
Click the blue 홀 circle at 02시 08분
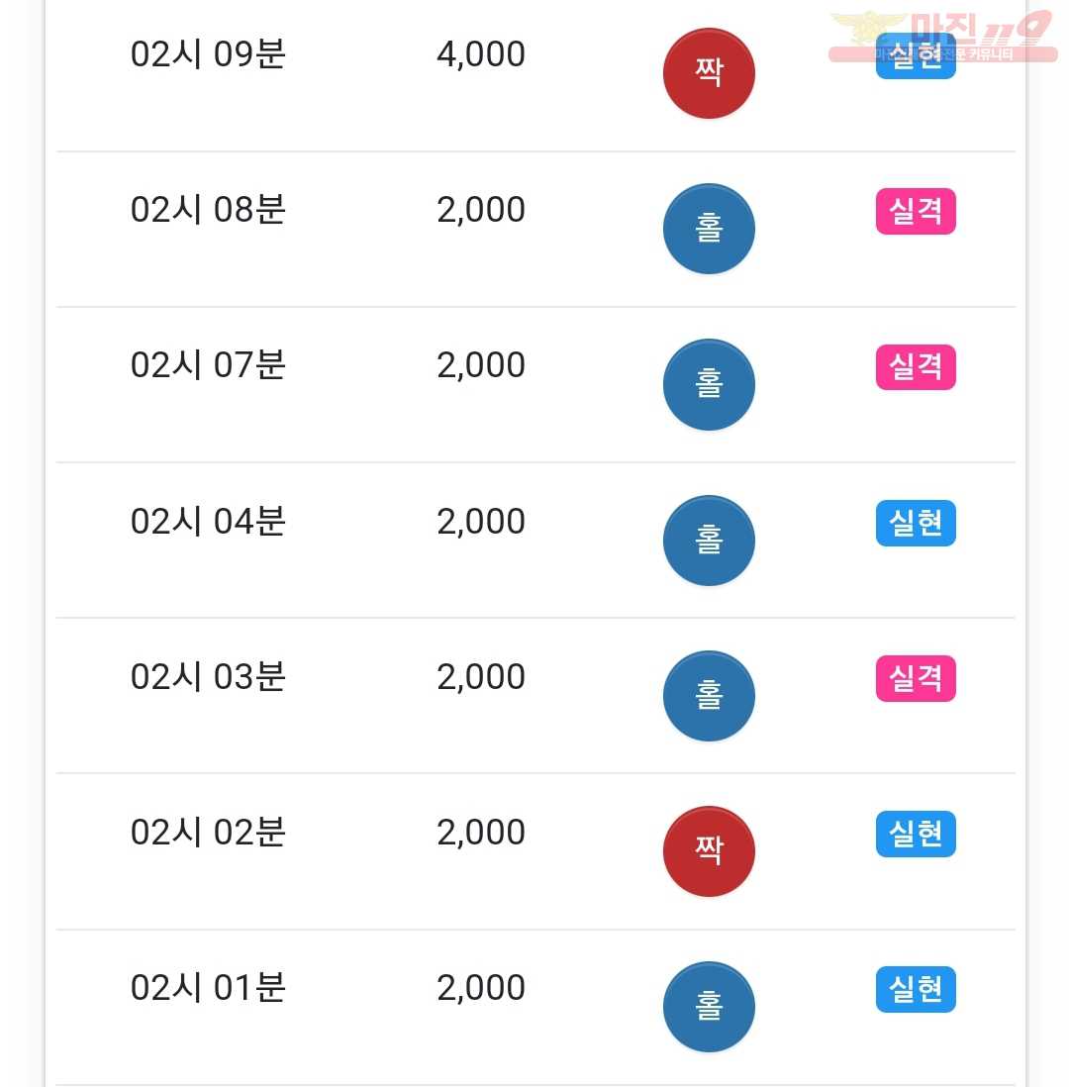pyautogui.click(x=709, y=229)
